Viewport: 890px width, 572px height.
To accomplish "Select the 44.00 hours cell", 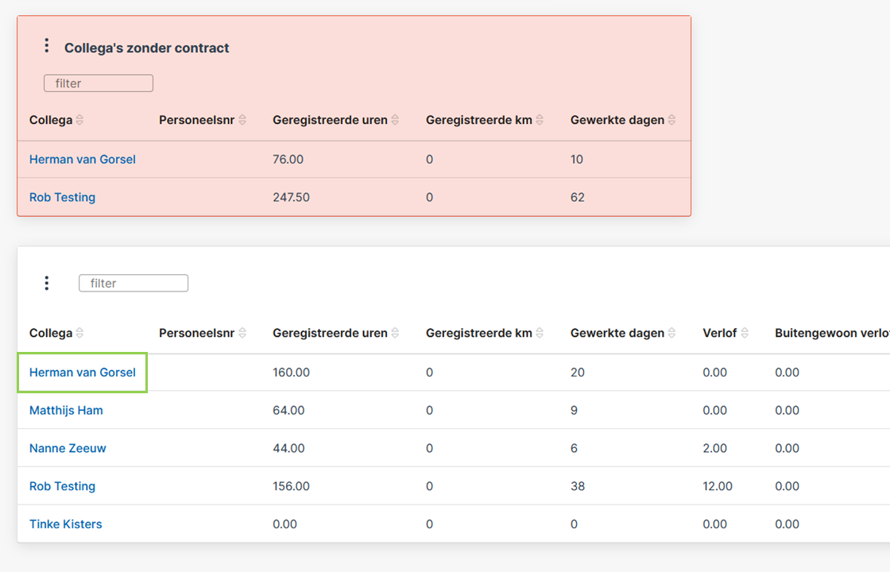I will coord(288,448).
